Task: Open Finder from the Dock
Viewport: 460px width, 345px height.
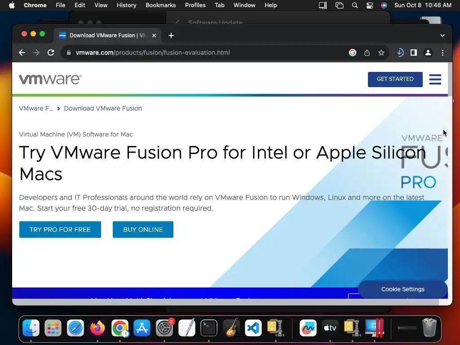Action: click(31, 327)
